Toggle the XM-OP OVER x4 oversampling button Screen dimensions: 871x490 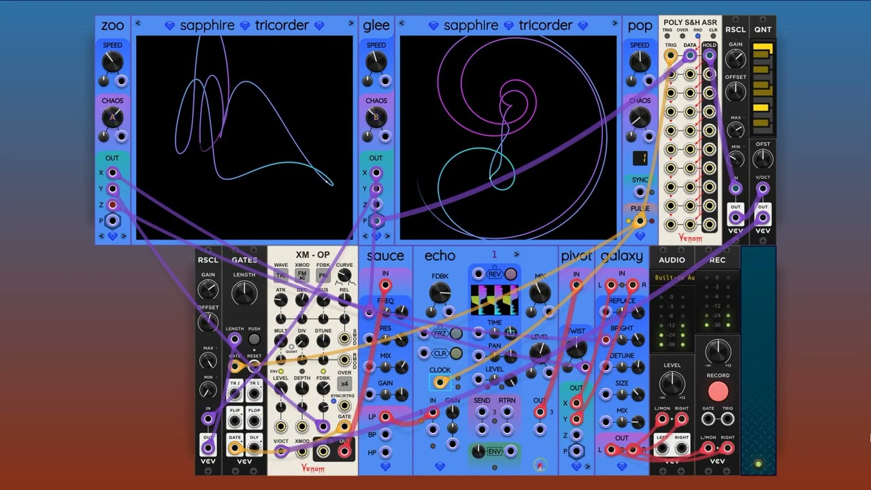344,384
